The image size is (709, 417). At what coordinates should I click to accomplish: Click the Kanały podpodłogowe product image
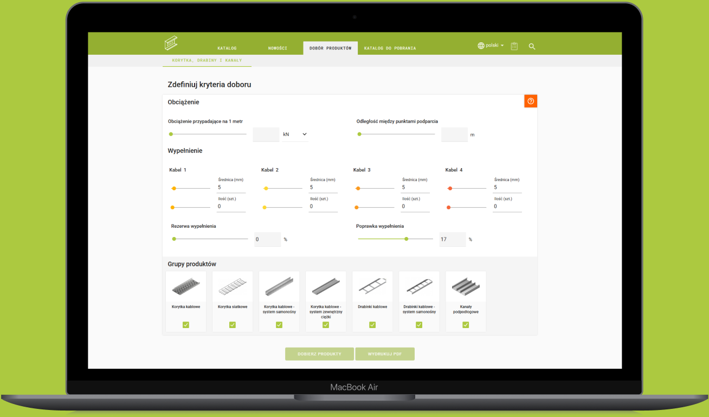pyautogui.click(x=466, y=287)
